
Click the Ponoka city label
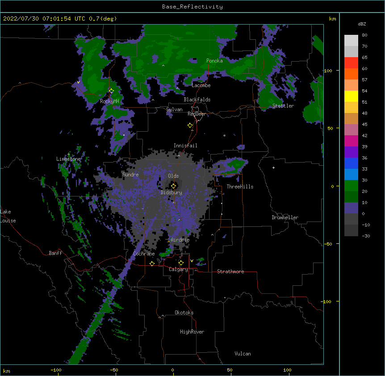click(214, 61)
